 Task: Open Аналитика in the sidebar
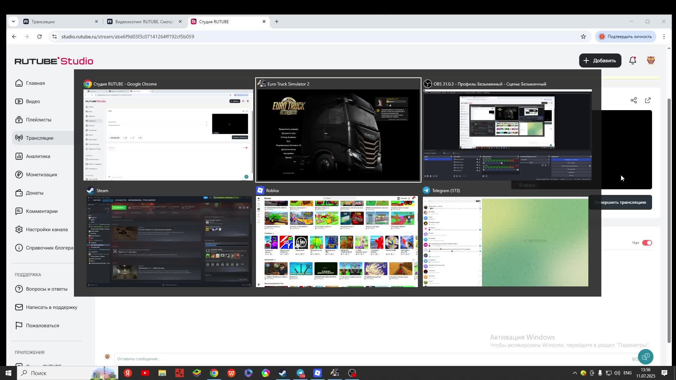click(38, 156)
